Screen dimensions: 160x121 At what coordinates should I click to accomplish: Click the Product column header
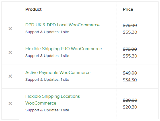(34, 9)
